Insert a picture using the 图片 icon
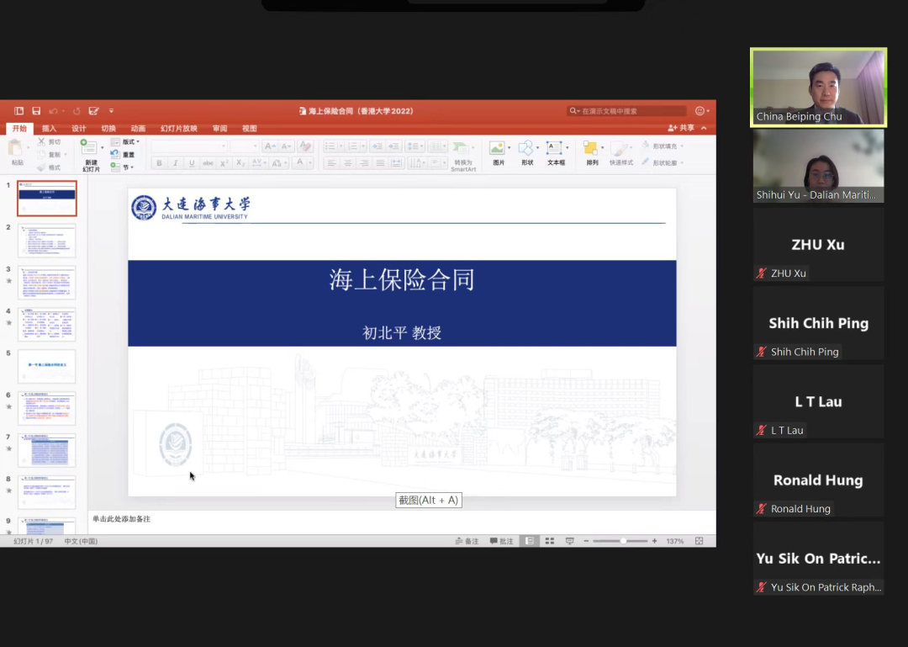Viewport: 908px width, 647px height. click(495, 149)
